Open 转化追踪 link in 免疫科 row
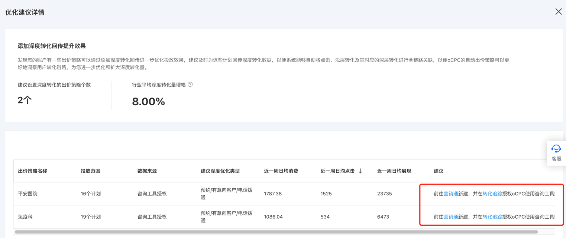Viewport: 566px width, 238px height. (x=492, y=217)
